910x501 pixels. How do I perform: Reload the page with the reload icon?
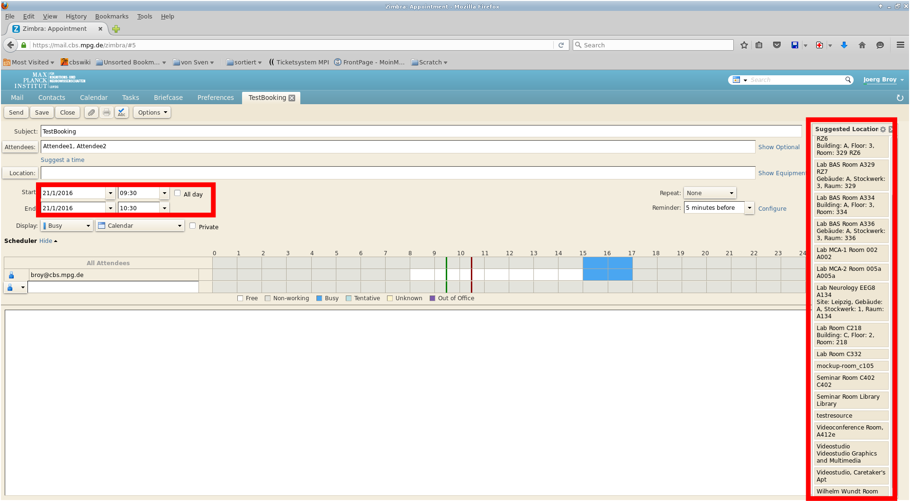(x=561, y=45)
